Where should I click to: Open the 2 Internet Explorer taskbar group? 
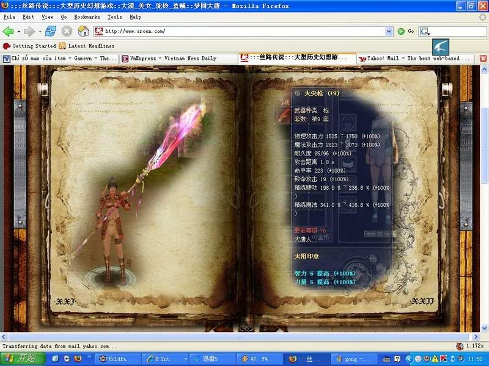click(164, 359)
